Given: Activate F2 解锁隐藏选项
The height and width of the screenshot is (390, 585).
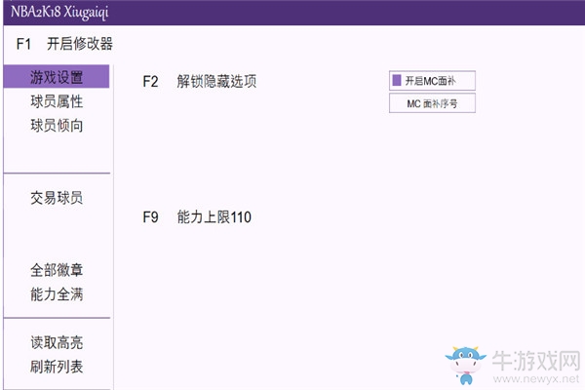Looking at the screenshot, I should 200,81.
